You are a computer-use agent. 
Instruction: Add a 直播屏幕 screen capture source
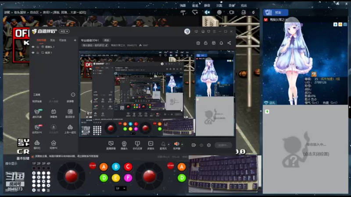click(111, 145)
